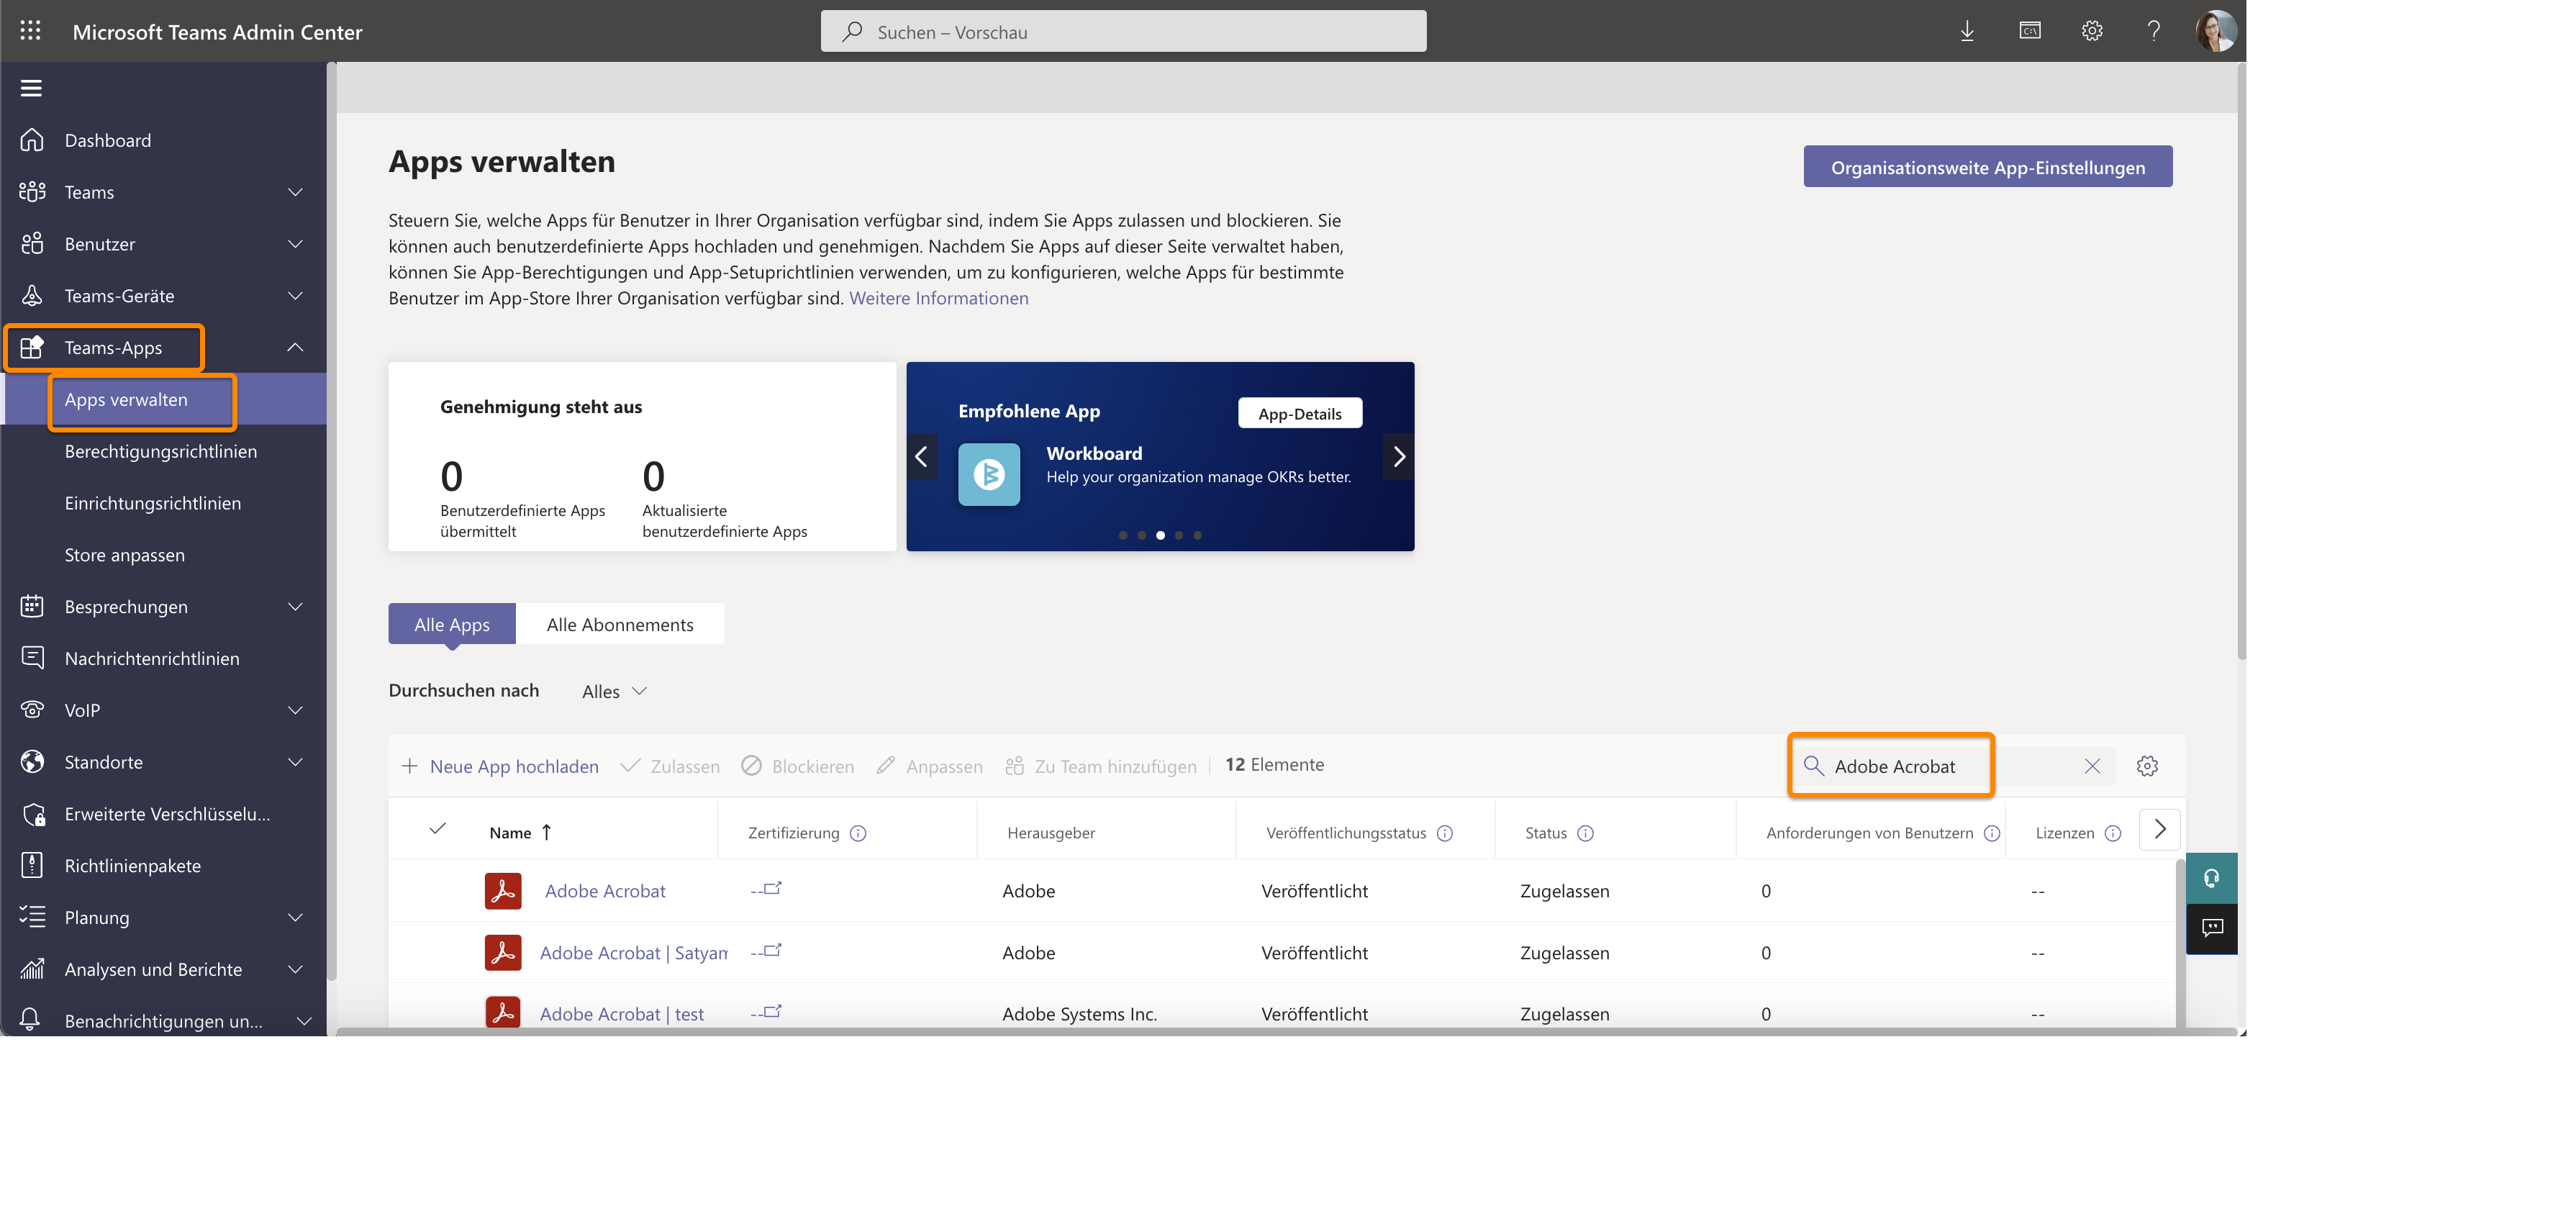This screenshot has width=2576, height=1232.
Task: Collapse the Teams-Apps section chevron
Action: 295,347
